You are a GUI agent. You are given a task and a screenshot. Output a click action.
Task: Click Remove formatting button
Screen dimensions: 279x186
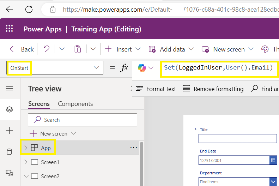(x=213, y=89)
